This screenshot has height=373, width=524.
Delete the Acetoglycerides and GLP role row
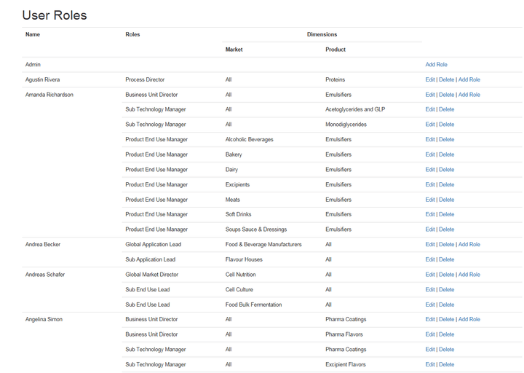click(x=446, y=110)
